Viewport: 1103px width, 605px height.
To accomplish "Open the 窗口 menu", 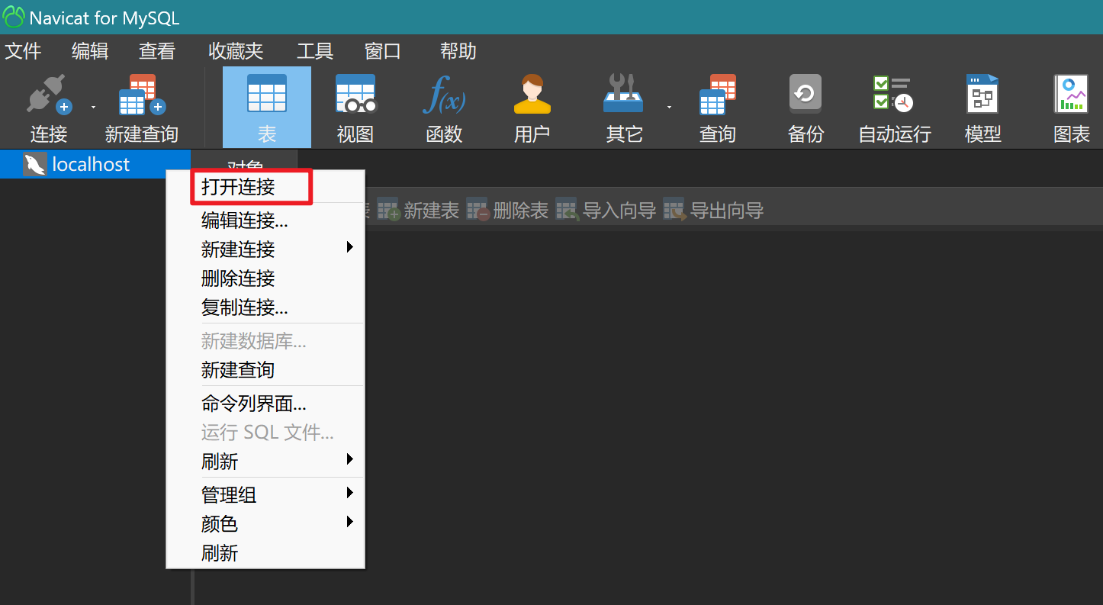I will coord(383,51).
